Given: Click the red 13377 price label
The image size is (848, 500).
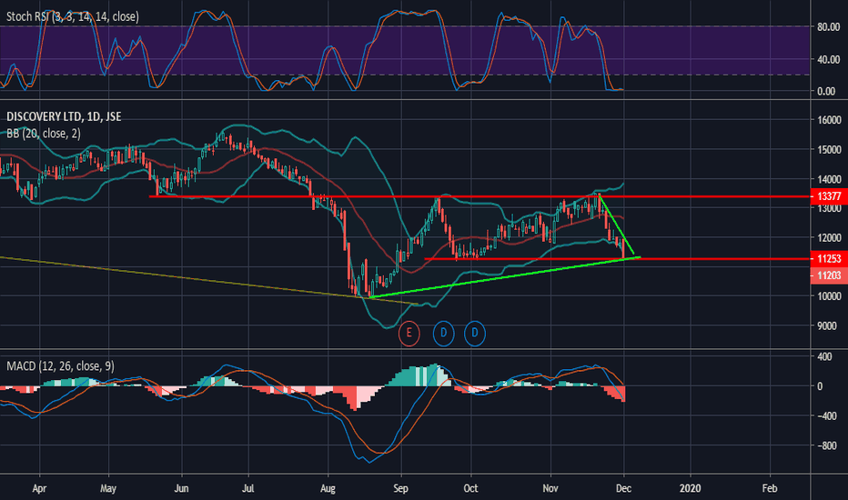Looking at the screenshot, I should tap(829, 196).
